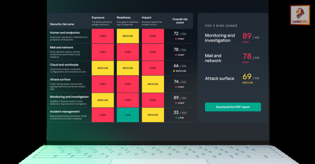Click the 72 /100 score for Human and endpoints
Image resolution: width=315 pixels, height=164 pixels.
point(180,33)
